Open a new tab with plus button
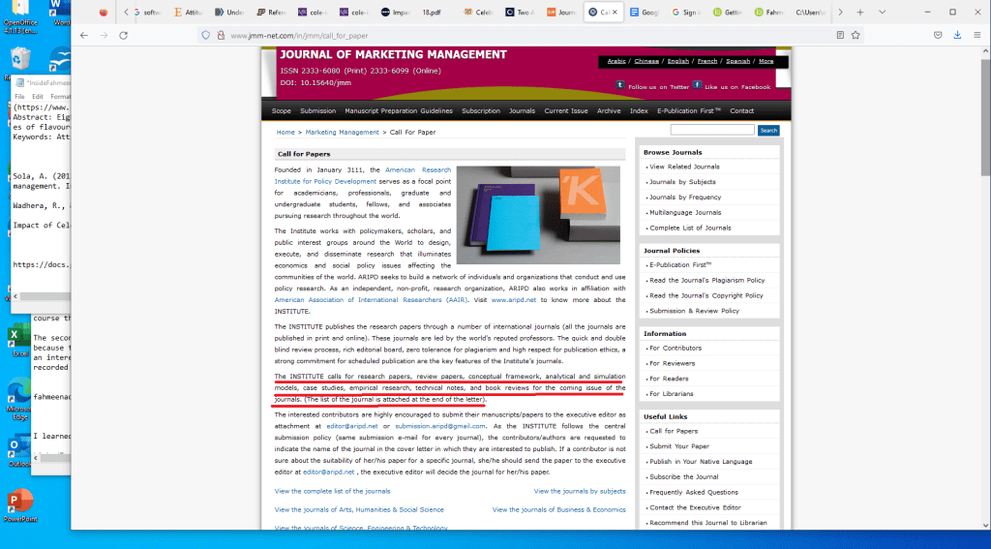The height and width of the screenshot is (549, 991). pos(860,12)
